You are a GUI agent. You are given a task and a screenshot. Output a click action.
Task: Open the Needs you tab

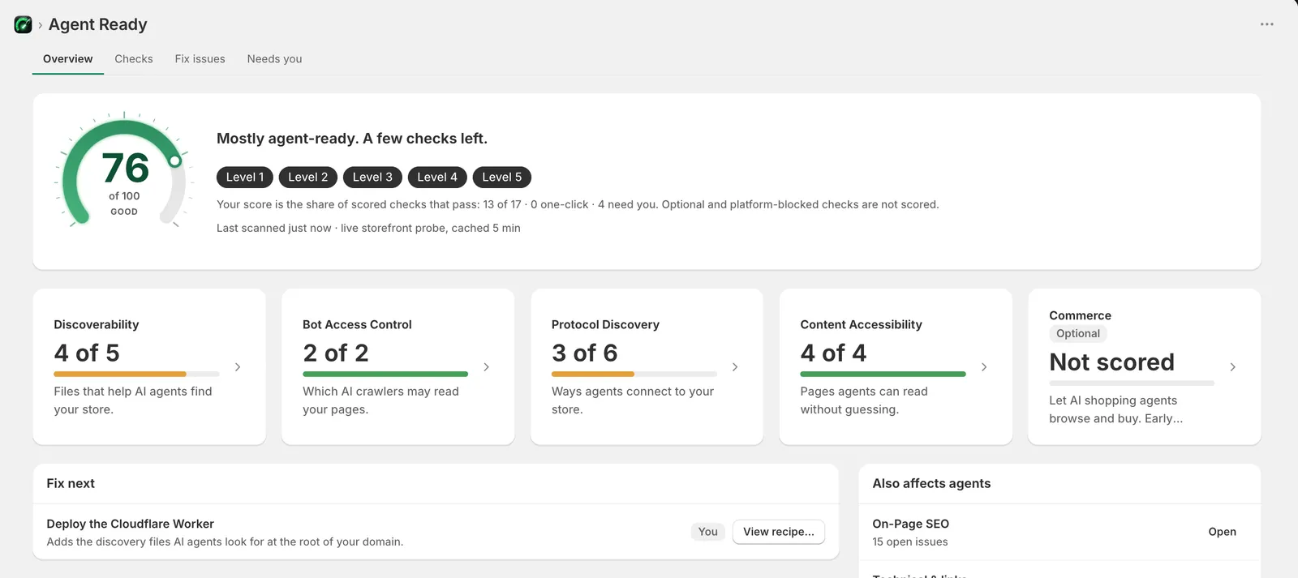[274, 59]
